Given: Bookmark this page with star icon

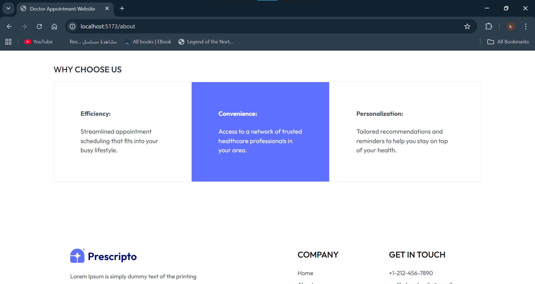Looking at the screenshot, I should tap(467, 26).
